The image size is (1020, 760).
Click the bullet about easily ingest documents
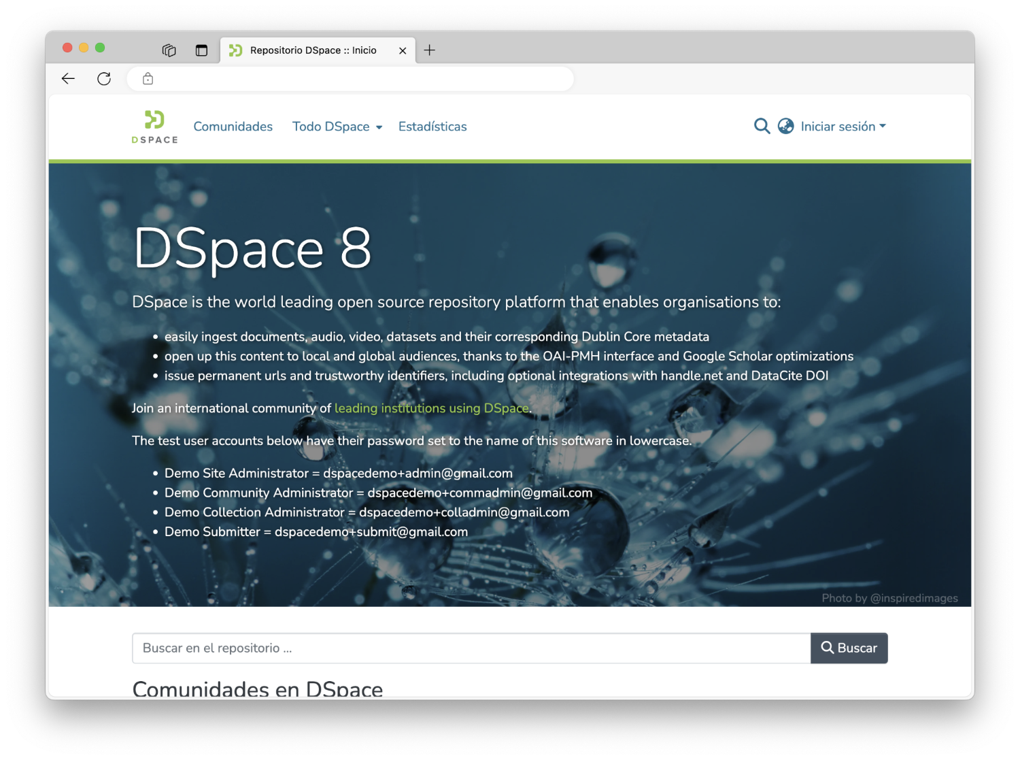coord(437,337)
